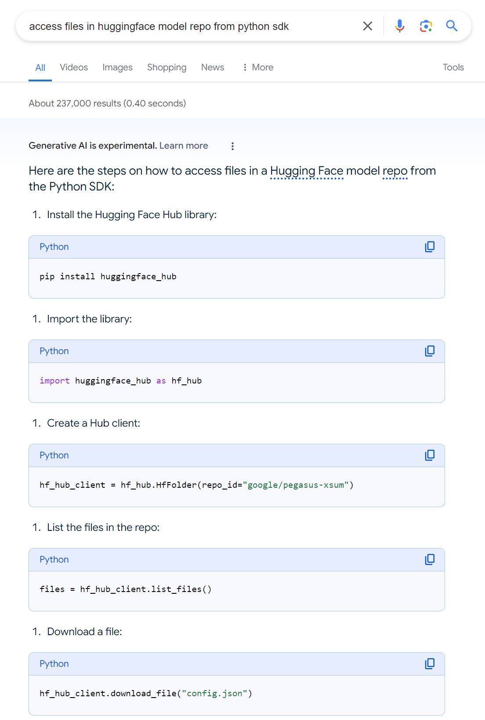Open the Tools search filter options
485x720 pixels.
tap(453, 67)
